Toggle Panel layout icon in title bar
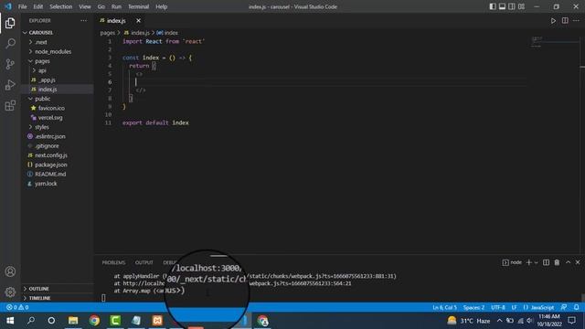Screen dimensions: 585x329 [502, 6]
